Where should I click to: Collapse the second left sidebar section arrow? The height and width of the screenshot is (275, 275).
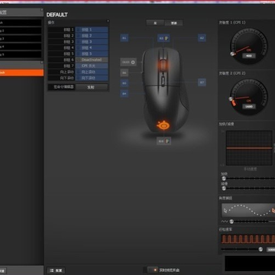(x=42, y=63)
